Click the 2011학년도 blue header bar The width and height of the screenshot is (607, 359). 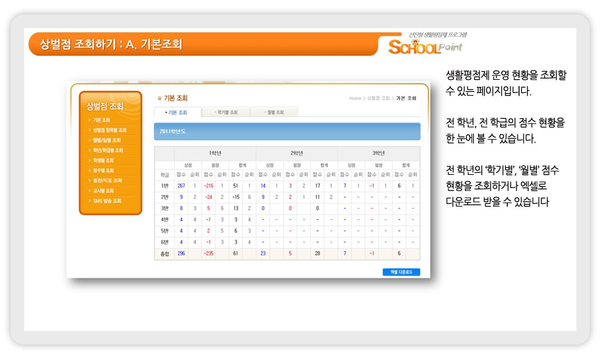(287, 131)
